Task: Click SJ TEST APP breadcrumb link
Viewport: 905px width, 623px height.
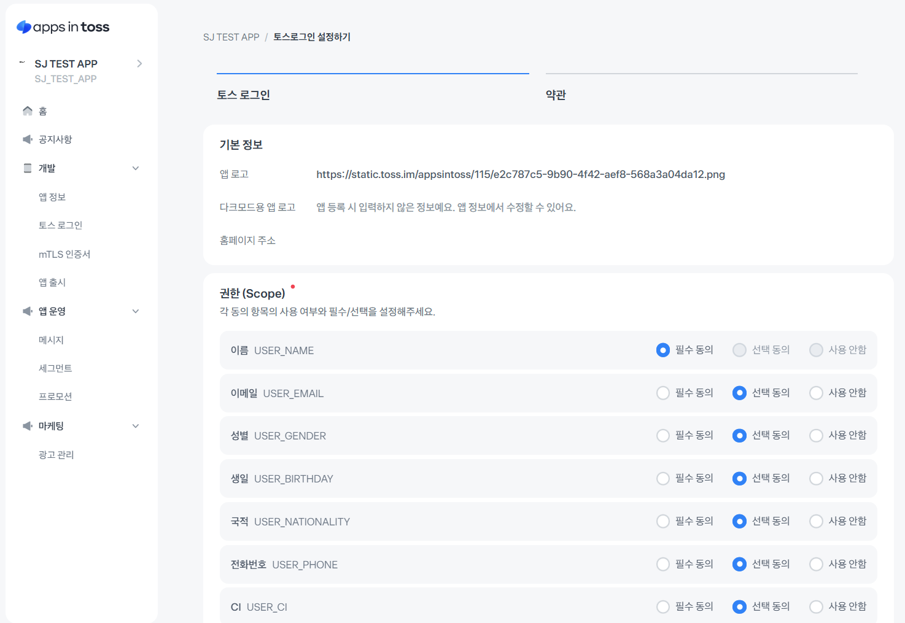Action: click(x=231, y=37)
